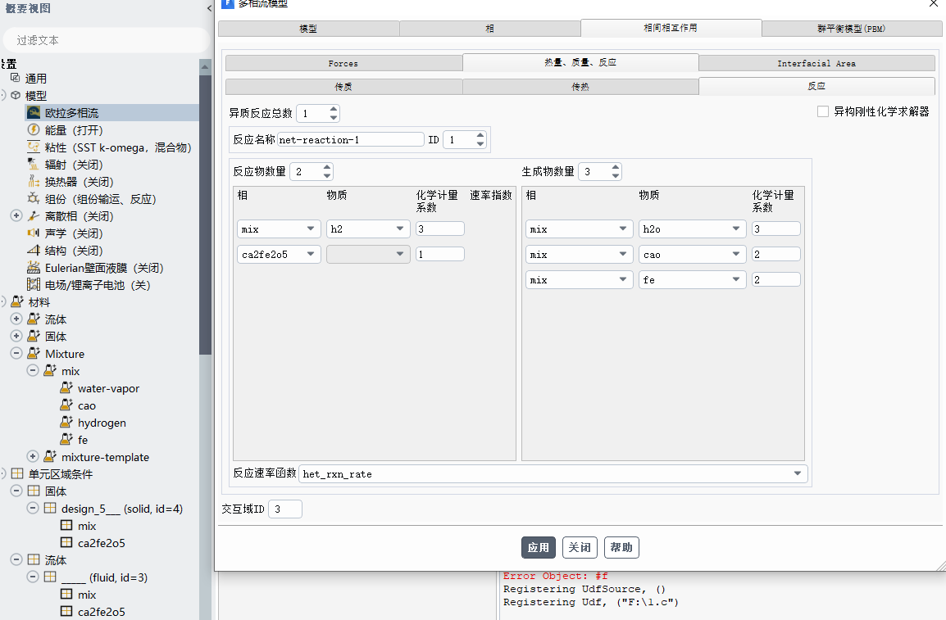Image resolution: width=946 pixels, height=620 pixels.
Task: Click the 帮助 help button
Action: click(x=621, y=548)
